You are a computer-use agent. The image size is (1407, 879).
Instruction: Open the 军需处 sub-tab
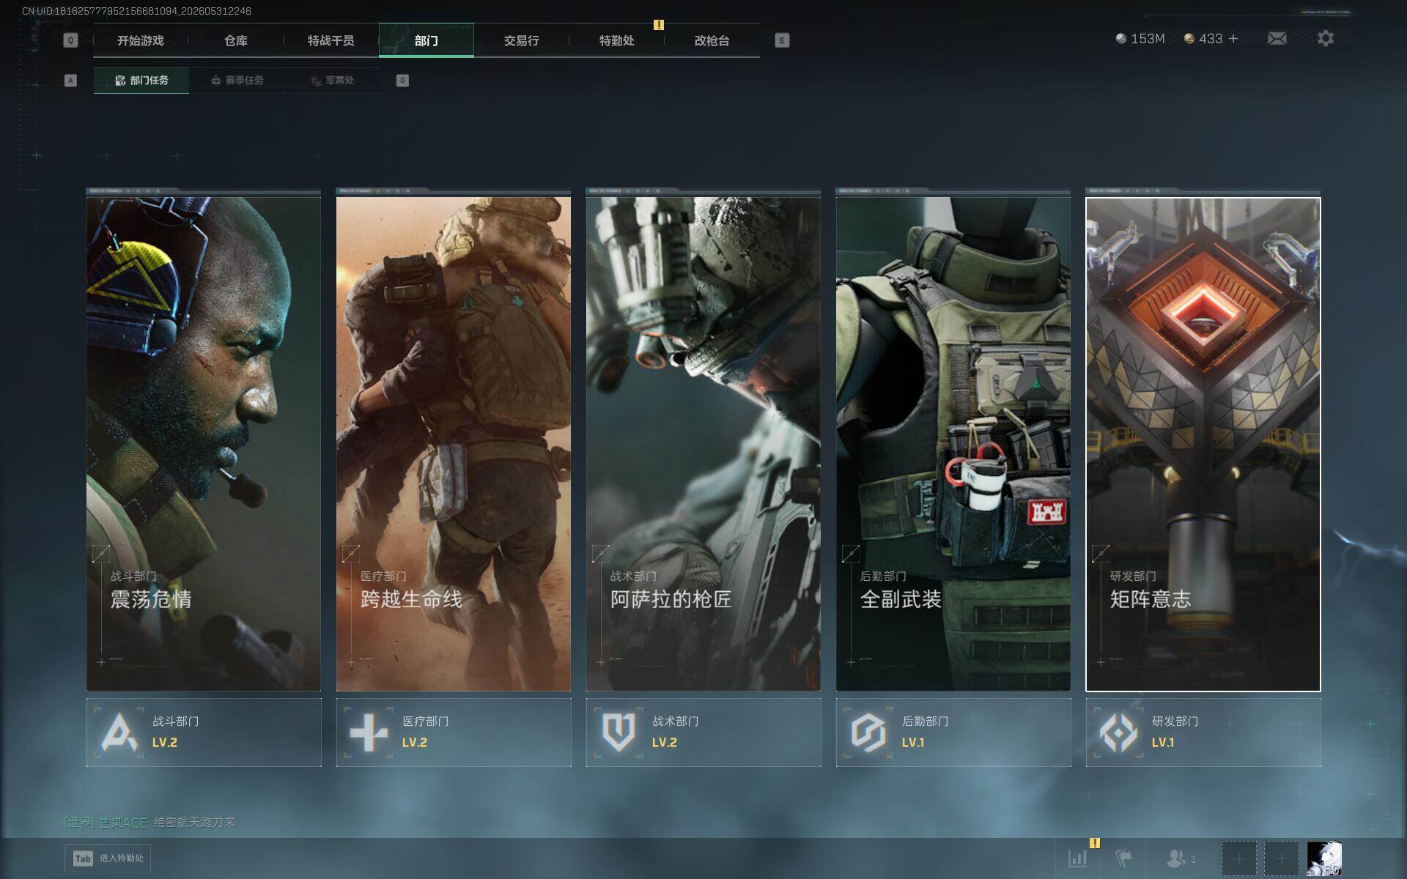(332, 81)
